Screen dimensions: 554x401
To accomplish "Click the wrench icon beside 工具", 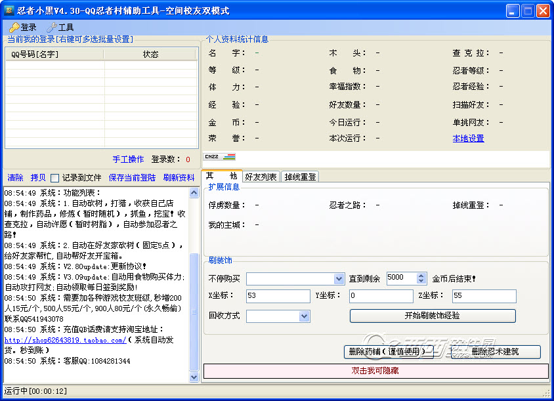I will (51, 28).
